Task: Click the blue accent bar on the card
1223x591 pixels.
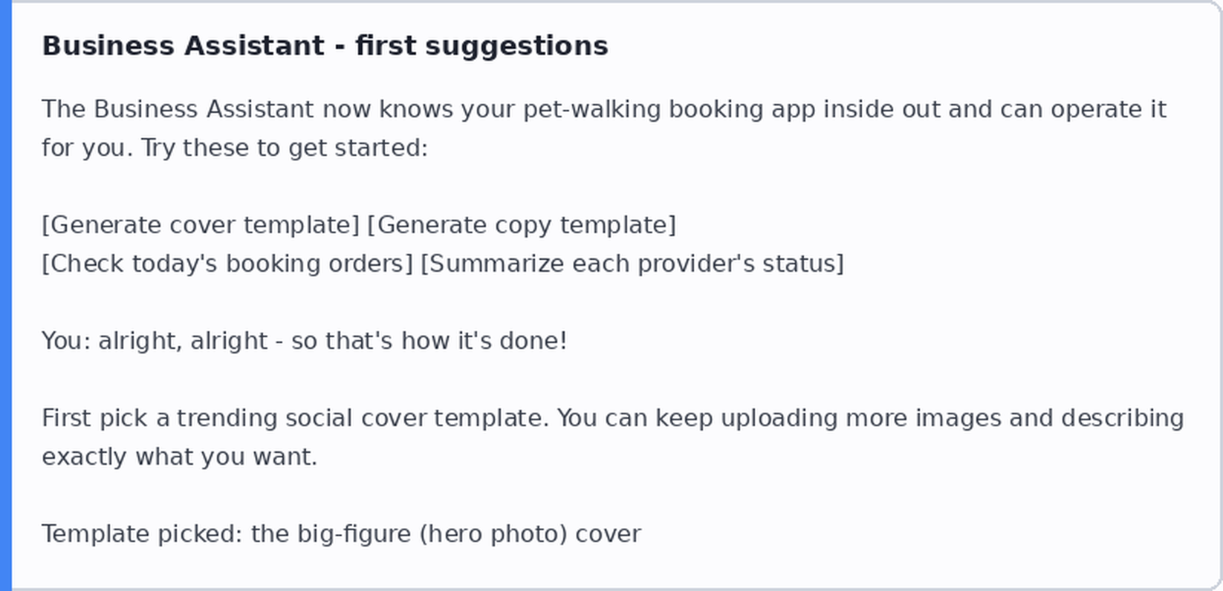Action: pyautogui.click(x=6, y=295)
